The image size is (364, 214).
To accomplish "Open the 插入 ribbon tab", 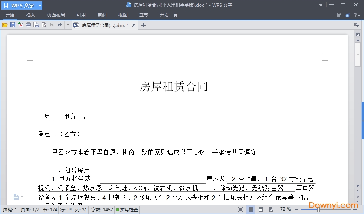I will [x=31, y=15].
